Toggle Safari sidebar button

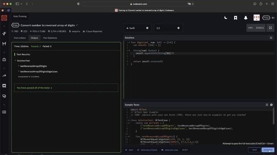(17, 4)
